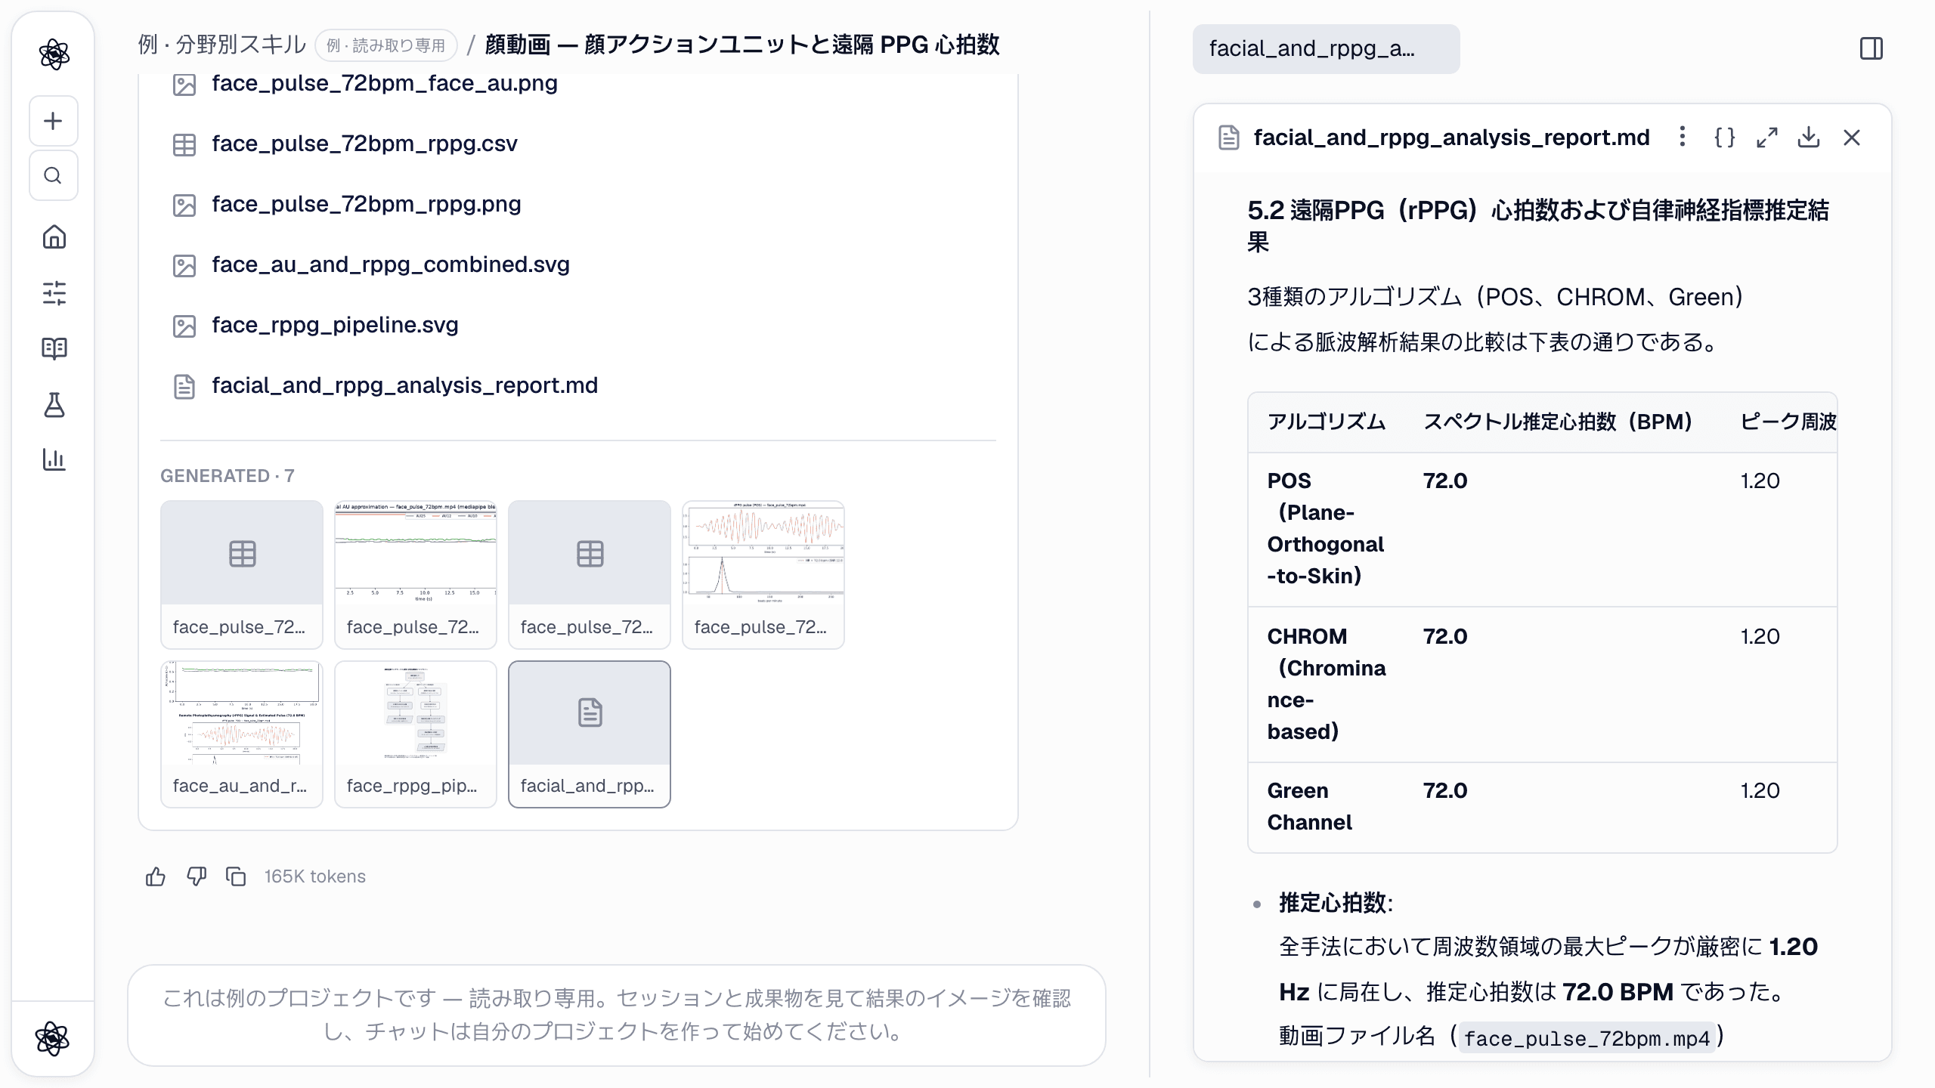Open the AU approximation plot thumbnail
The image size is (1935, 1088).
416,574
